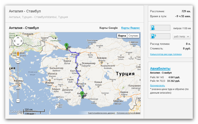Open Условия использования link
Viewport: 198px width, 124px height.
pos(128,113)
